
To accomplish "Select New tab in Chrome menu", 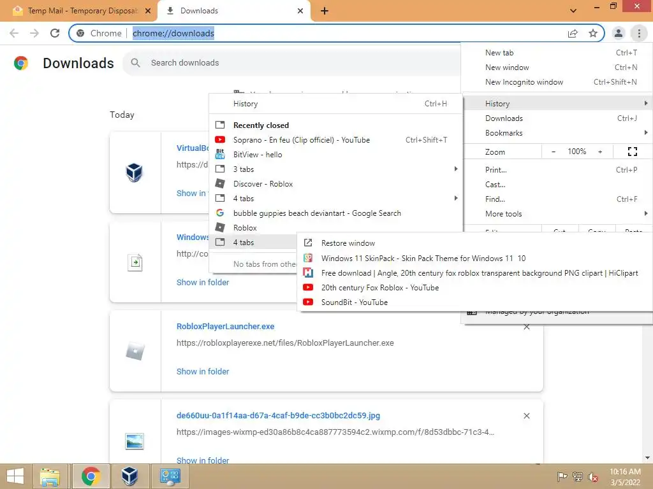I will 557,53.
